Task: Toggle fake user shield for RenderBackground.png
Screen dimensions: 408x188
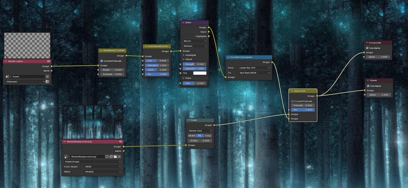Action: tap(107, 157)
